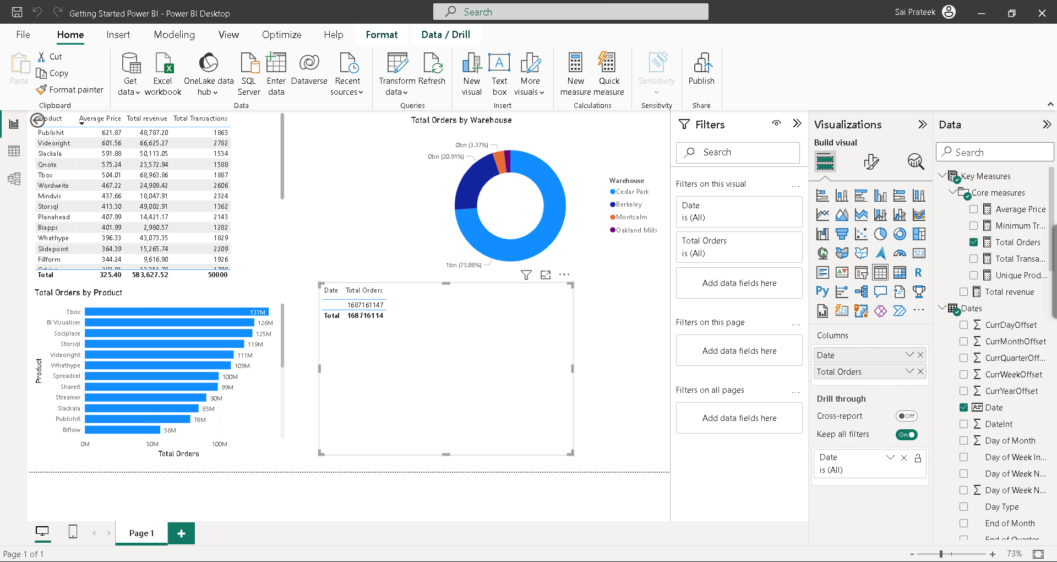The image size is (1057, 562).
Task: Open the File menu
Action: (x=23, y=35)
